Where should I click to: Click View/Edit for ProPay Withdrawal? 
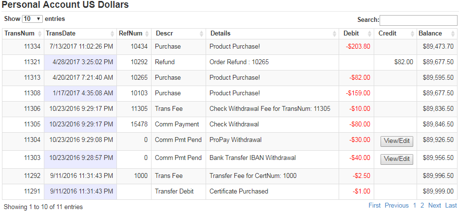point(397,141)
